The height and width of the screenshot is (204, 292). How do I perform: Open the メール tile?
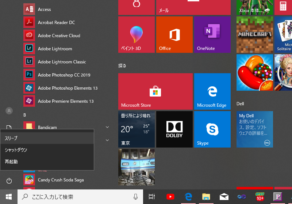coord(193,7)
